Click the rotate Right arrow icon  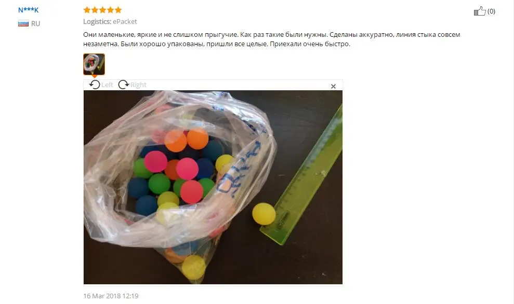click(123, 85)
